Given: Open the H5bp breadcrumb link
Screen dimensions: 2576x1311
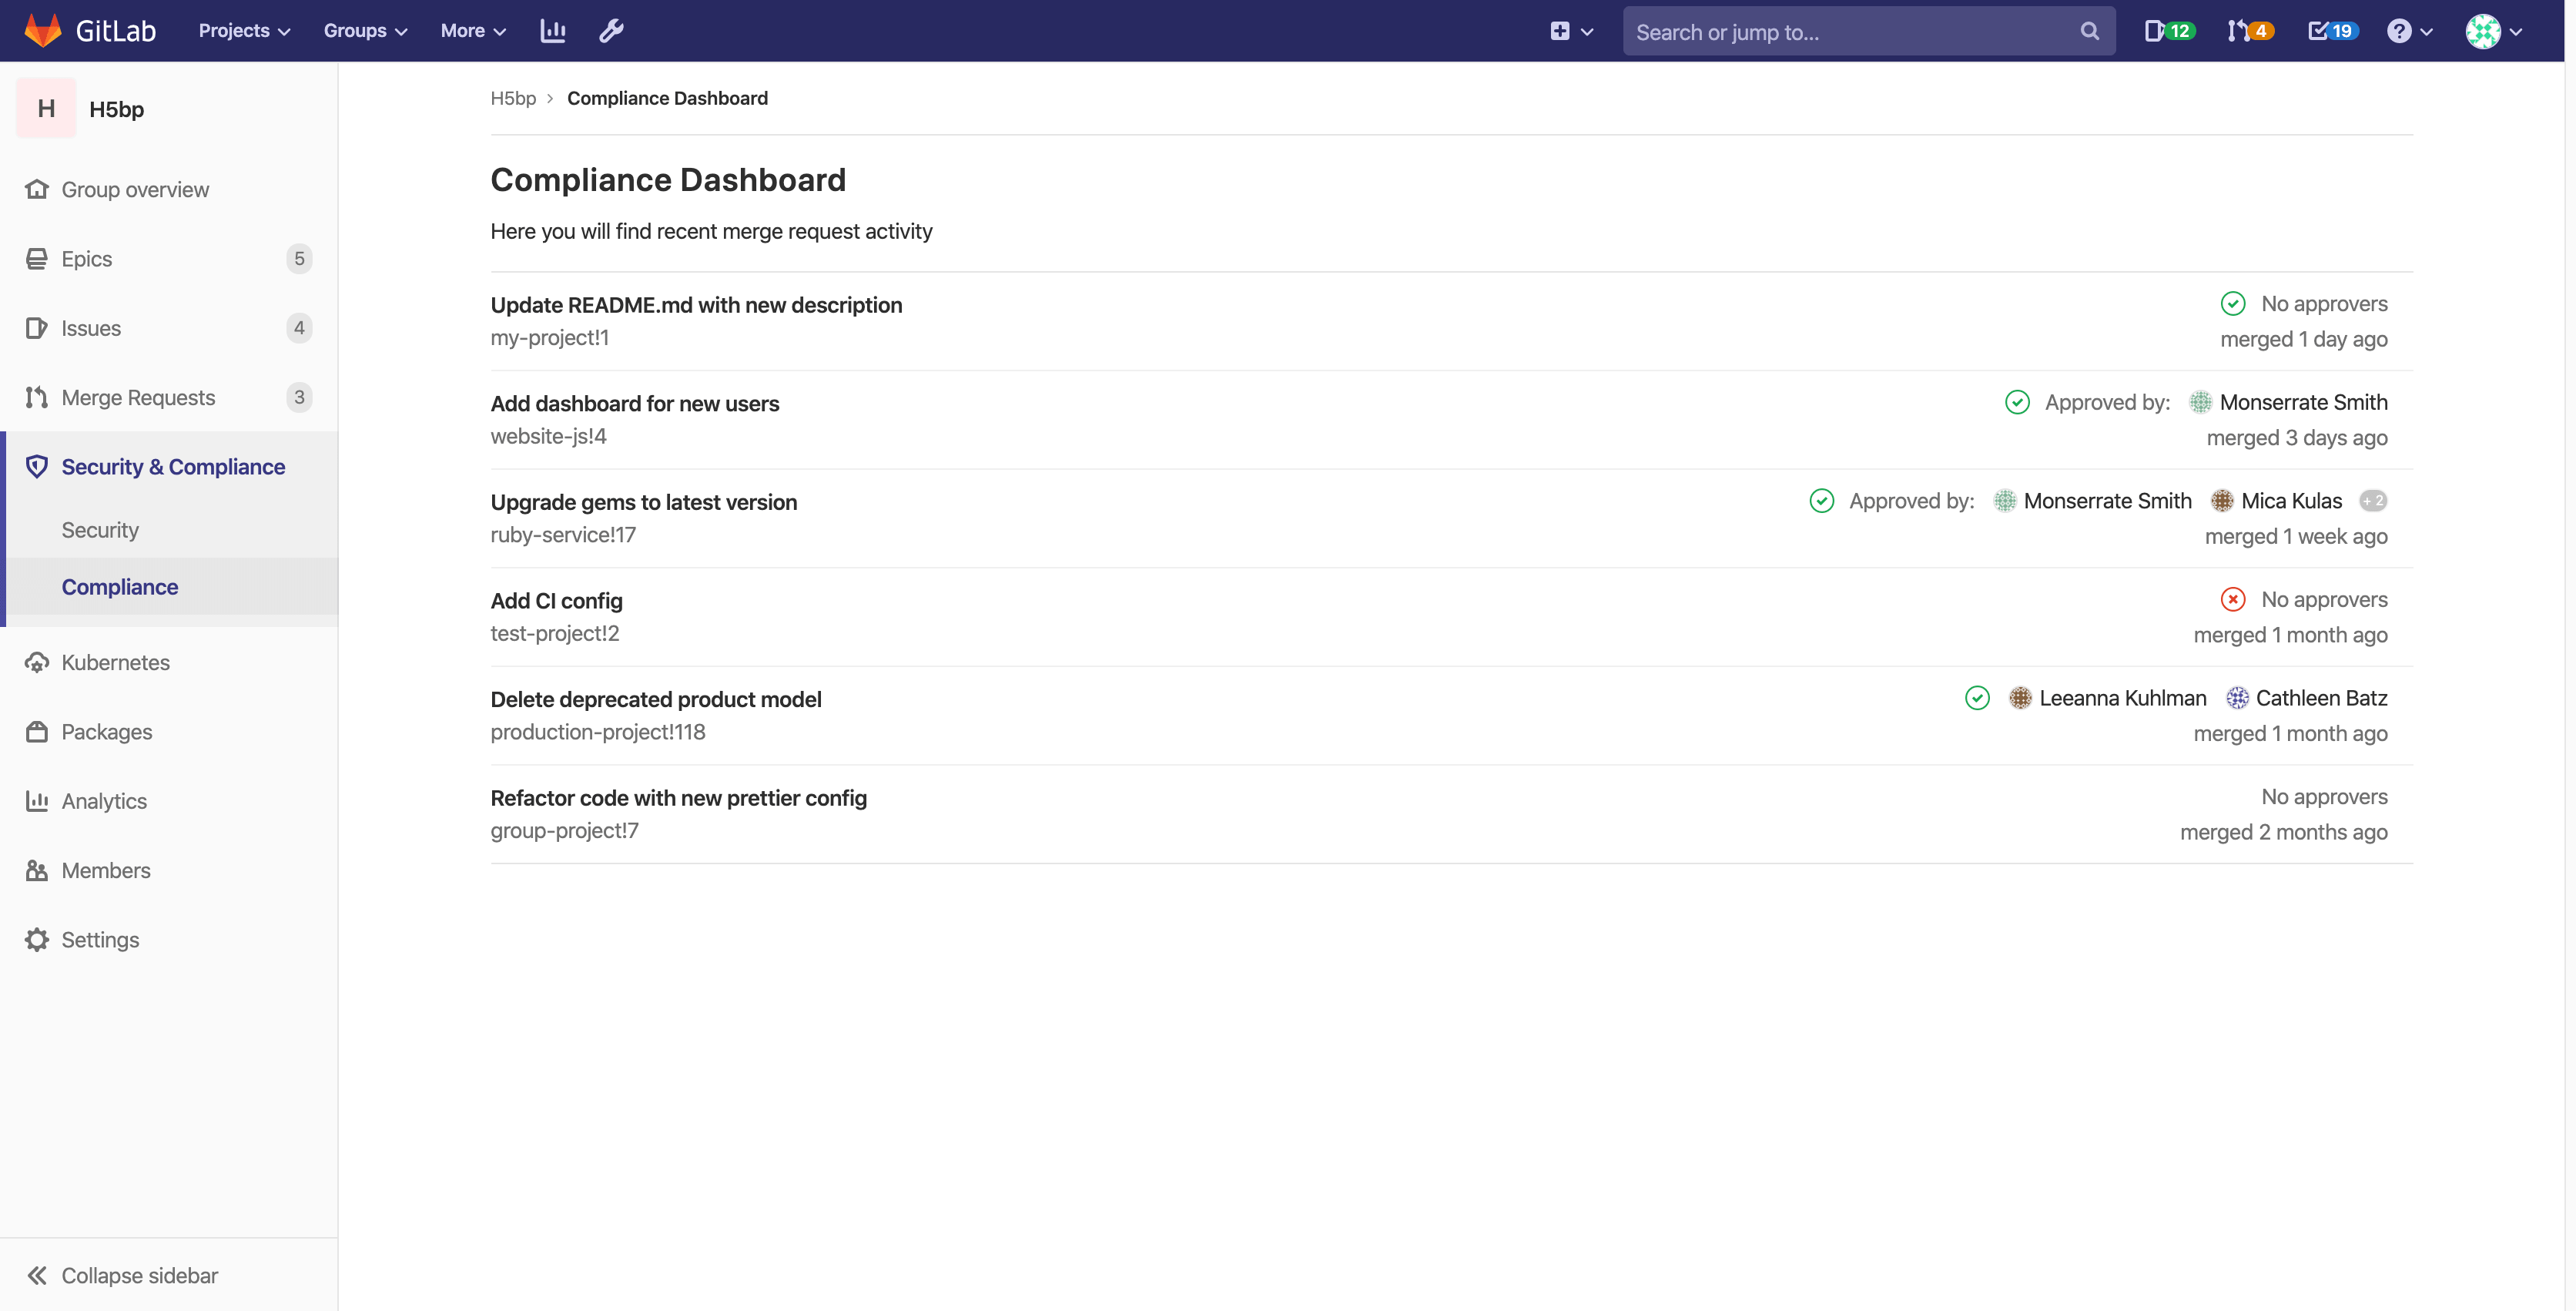Looking at the screenshot, I should point(513,97).
